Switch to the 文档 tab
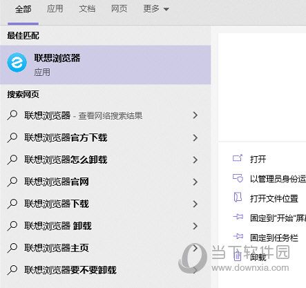Viewport: 306px width, 288px height. click(87, 9)
